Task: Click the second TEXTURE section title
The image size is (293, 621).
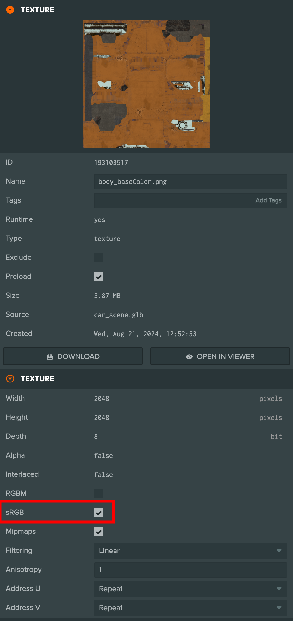Action: [x=37, y=379]
